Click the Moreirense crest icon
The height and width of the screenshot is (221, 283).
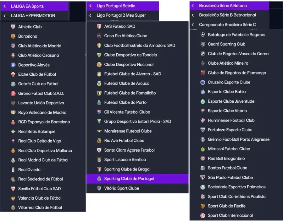click(99, 131)
